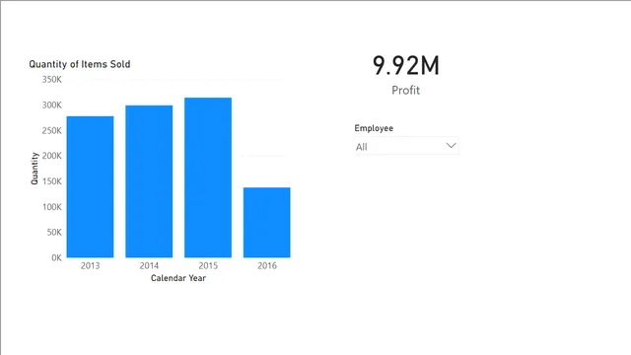Select the 2013 bar in the chart
631x355 pixels.
tap(90, 186)
